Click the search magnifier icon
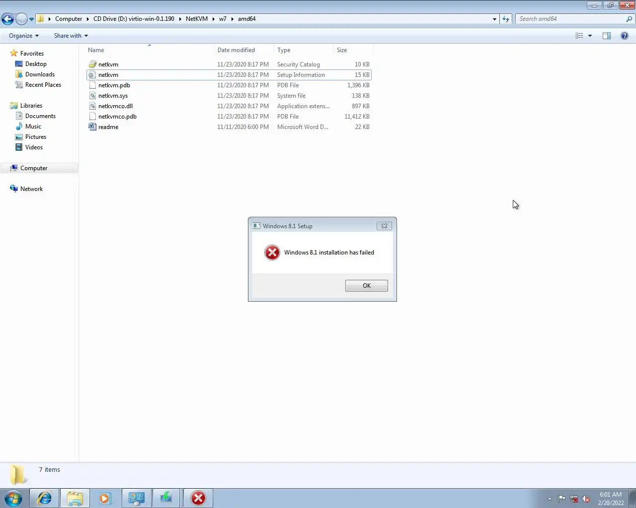Image resolution: width=636 pixels, height=508 pixels. (x=630, y=19)
